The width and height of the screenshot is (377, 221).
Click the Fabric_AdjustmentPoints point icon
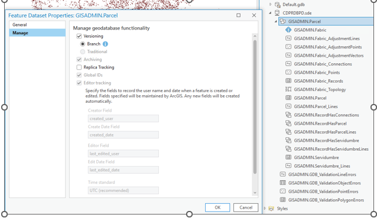click(x=288, y=47)
